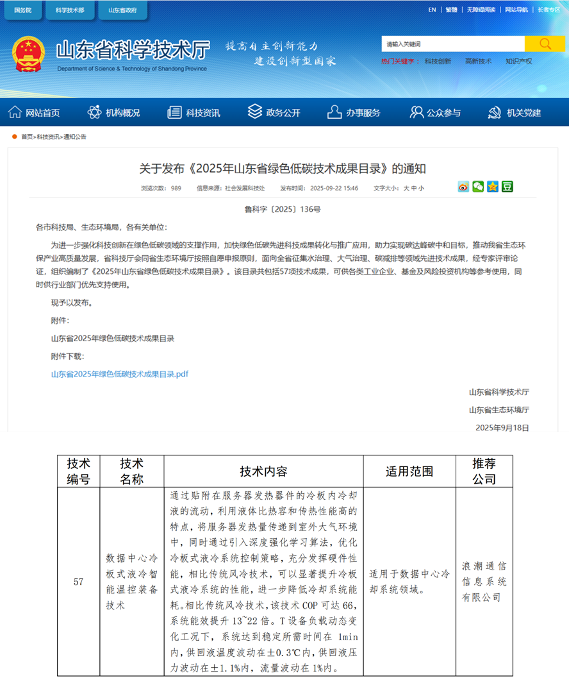Click the party emblem icon beside 机关党建

tap(494, 112)
